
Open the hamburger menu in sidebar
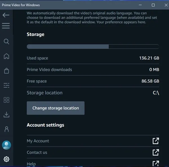pyautogui.click(x=6, y=26)
